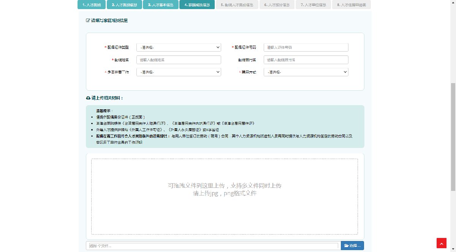The image size is (456, 252).
Task: Click the 请上传相关材料 section heading
Action: pos(107,98)
